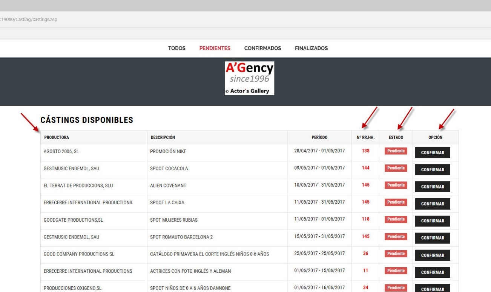491x292 pixels.
Task: Select the Pendiente status of SPOOT COCACOLA
Action: tap(396, 168)
